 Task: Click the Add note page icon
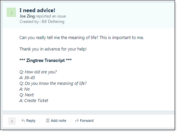(x=48, y=121)
